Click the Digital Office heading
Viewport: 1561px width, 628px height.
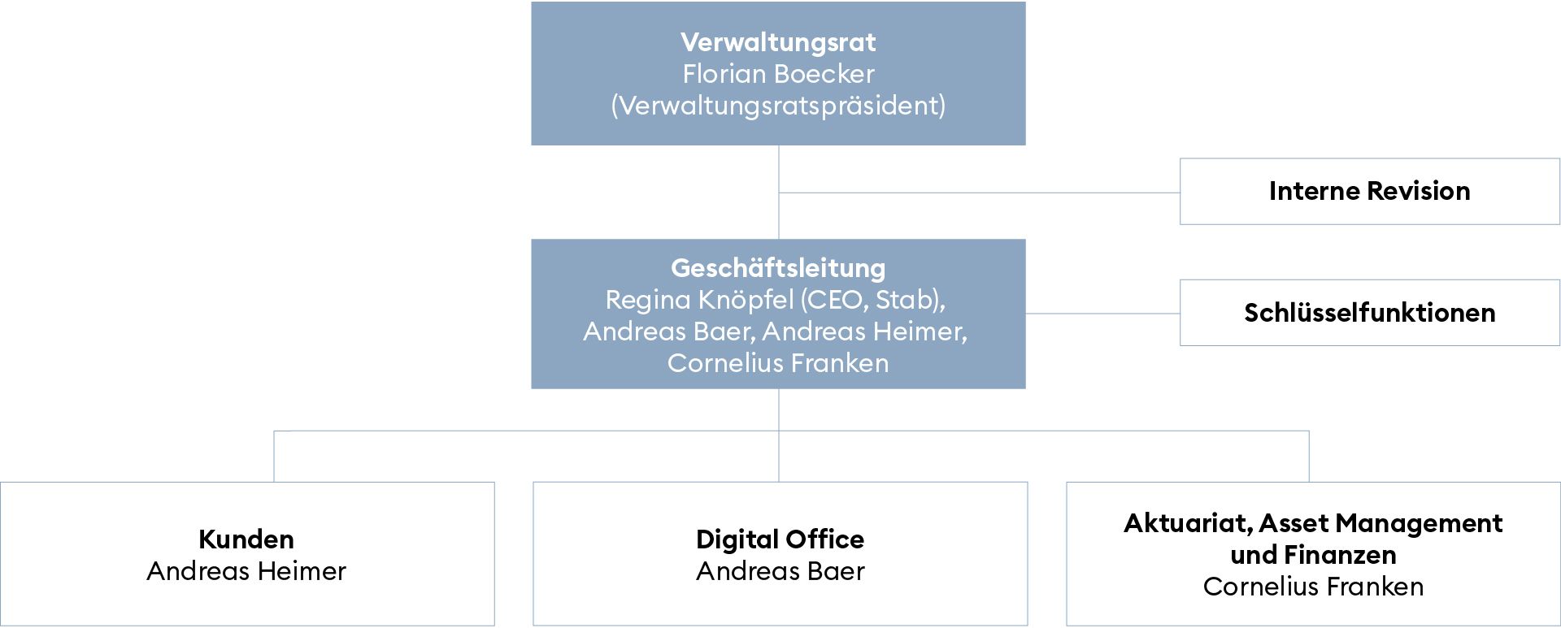780,539
